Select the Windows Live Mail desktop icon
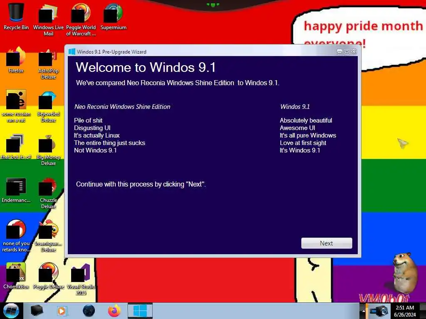The width and height of the screenshot is (426, 319). click(48, 20)
